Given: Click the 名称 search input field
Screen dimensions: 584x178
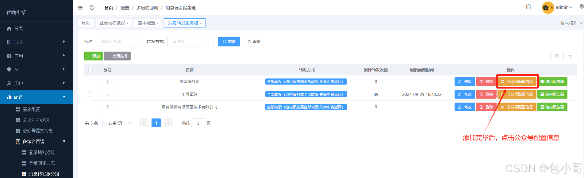Looking at the screenshot, I should [119, 42].
